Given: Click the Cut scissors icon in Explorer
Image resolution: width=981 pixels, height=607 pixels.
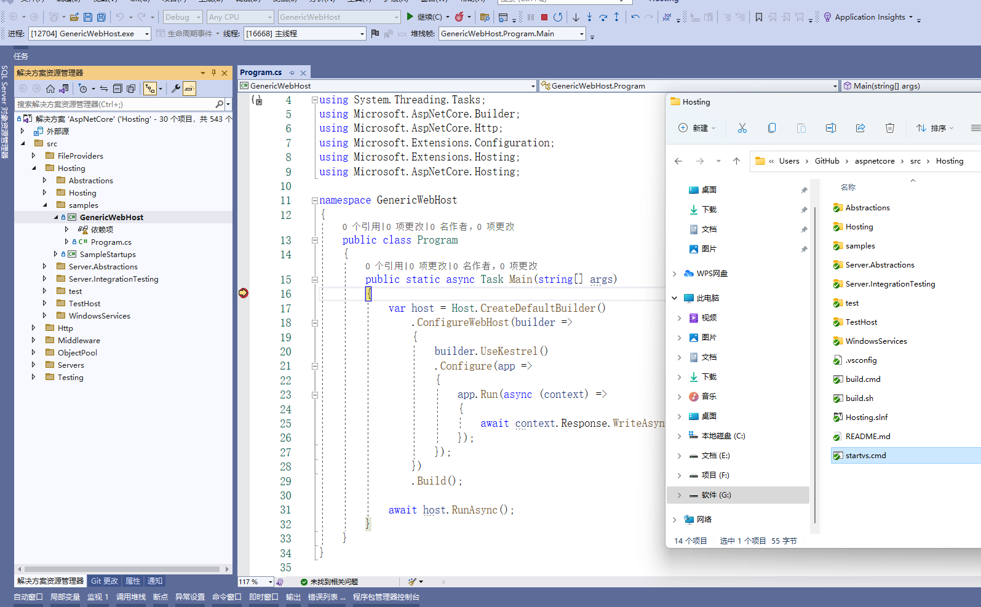Looking at the screenshot, I should (x=742, y=128).
